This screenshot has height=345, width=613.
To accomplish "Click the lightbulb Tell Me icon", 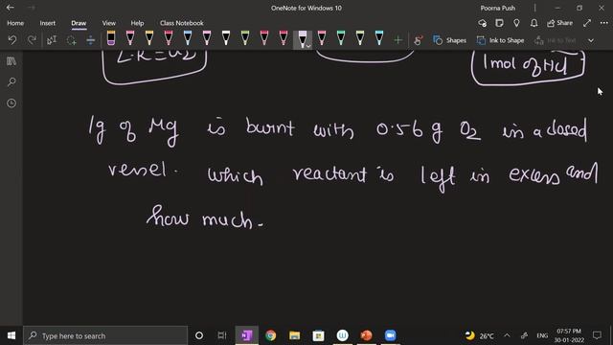I will coord(516,23).
